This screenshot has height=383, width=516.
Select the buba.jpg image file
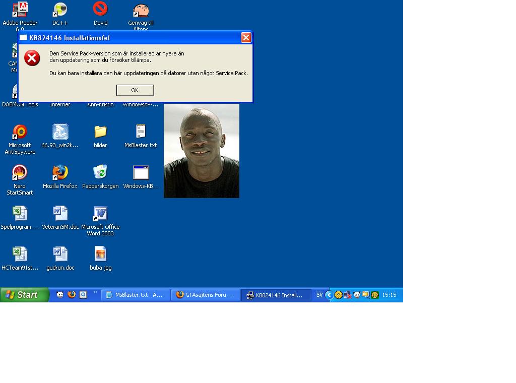click(x=100, y=254)
